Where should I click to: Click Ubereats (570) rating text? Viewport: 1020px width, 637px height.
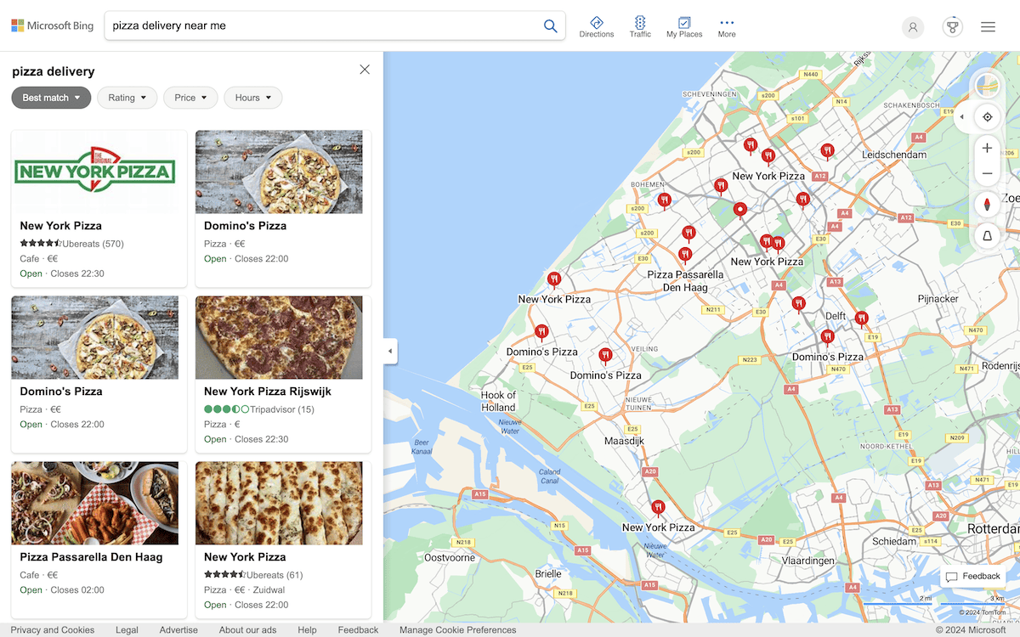[x=93, y=244]
